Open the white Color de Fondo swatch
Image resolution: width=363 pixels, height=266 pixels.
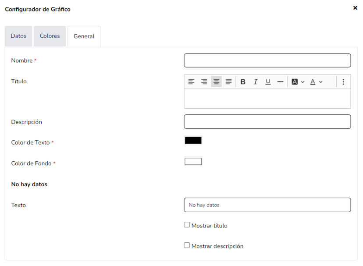coord(193,162)
